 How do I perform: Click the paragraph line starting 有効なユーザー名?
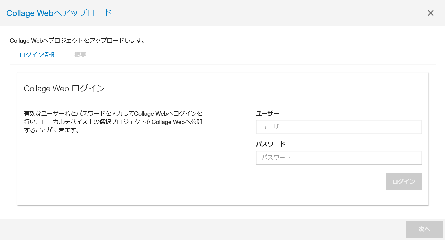point(113,113)
